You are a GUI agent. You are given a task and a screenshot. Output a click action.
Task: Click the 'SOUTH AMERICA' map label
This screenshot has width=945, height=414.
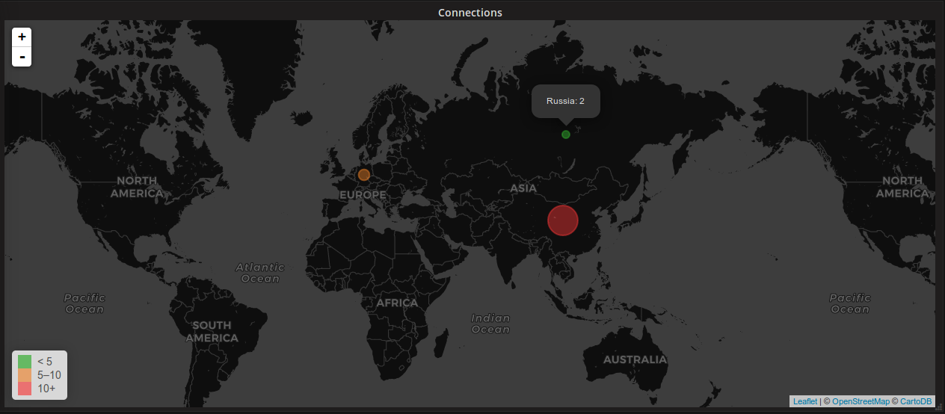[x=212, y=332]
